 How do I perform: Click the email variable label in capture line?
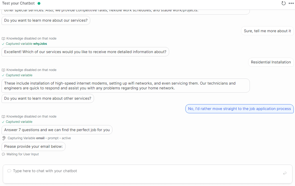pos(40,138)
